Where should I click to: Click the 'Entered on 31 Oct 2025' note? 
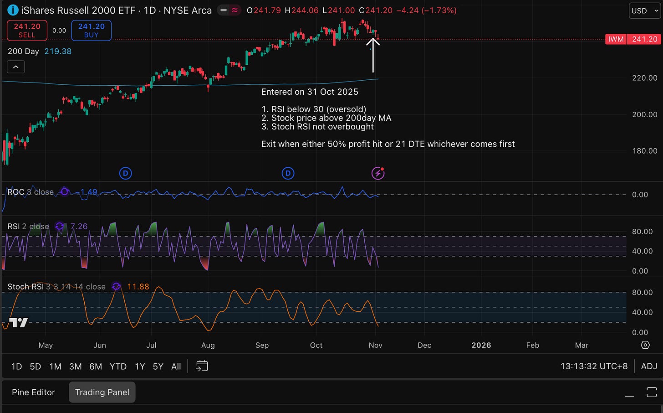click(x=310, y=92)
